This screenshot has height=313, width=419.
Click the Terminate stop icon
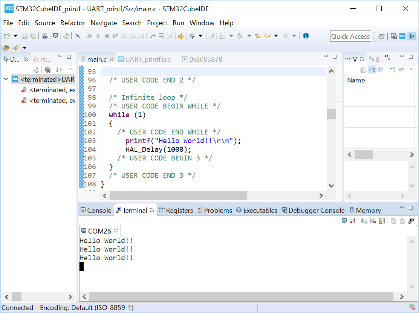tap(107, 36)
